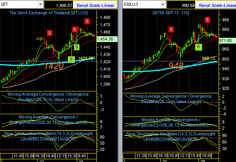Select MACD Oscillator label in S50U13 chart
236x162 pixels.
pyautogui.click(x=171, y=99)
